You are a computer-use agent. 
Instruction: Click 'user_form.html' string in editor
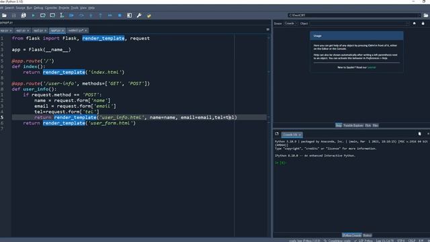click(x=110, y=123)
